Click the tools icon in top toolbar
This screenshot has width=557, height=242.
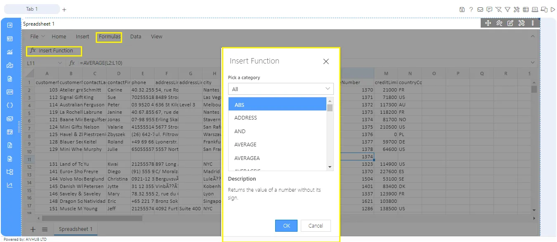(x=517, y=9)
